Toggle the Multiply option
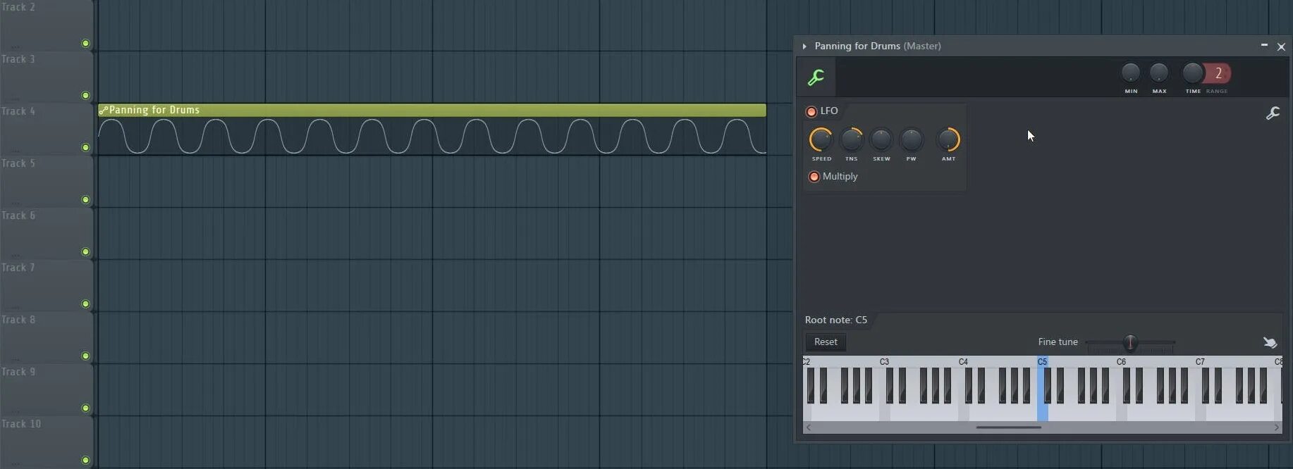Screen dimensions: 1293x469 [814, 177]
